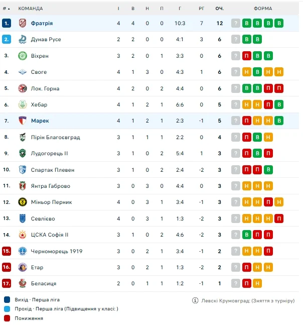Click the rank 15 red position badge
The image size is (303, 325).
(7, 251)
